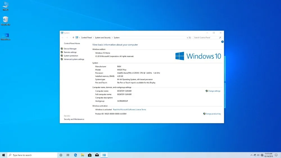The width and height of the screenshot is (281, 158).
Task: Click the volume tray icon
Action: point(259,155)
